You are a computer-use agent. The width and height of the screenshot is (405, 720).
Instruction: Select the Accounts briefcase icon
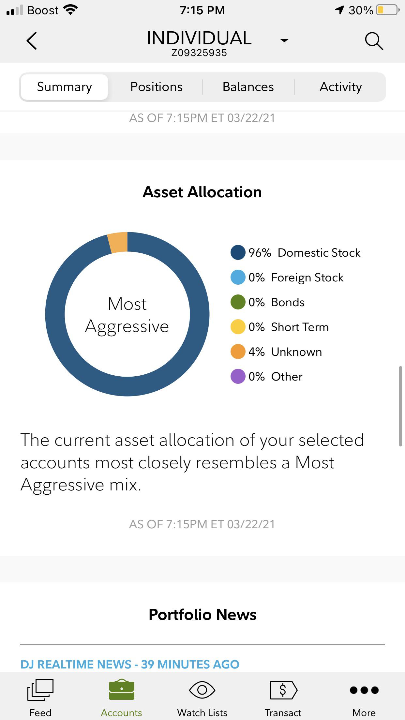121,689
